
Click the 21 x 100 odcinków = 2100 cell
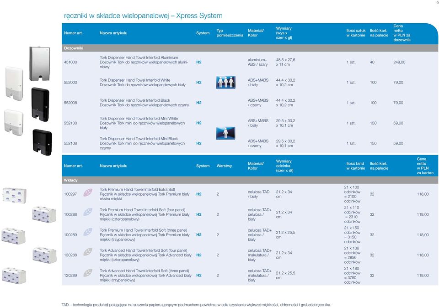pyautogui.click(x=352, y=194)
